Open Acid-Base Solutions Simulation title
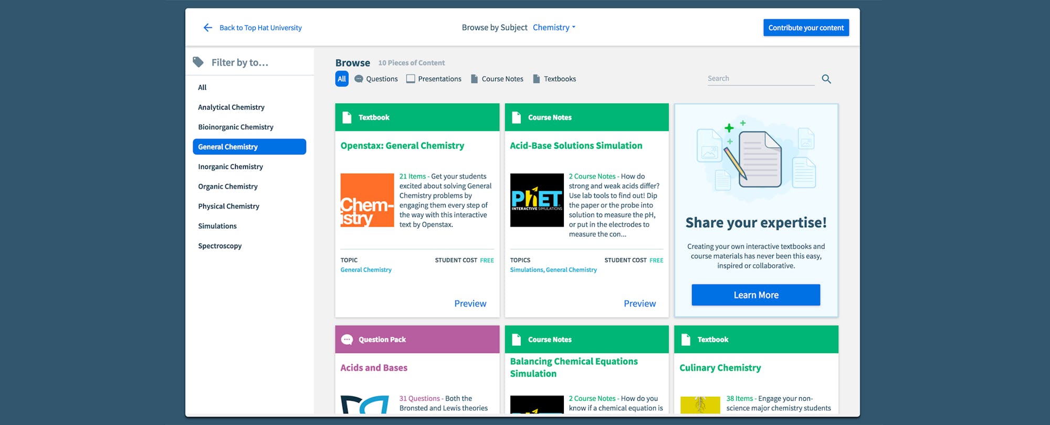The image size is (1050, 425). point(576,146)
